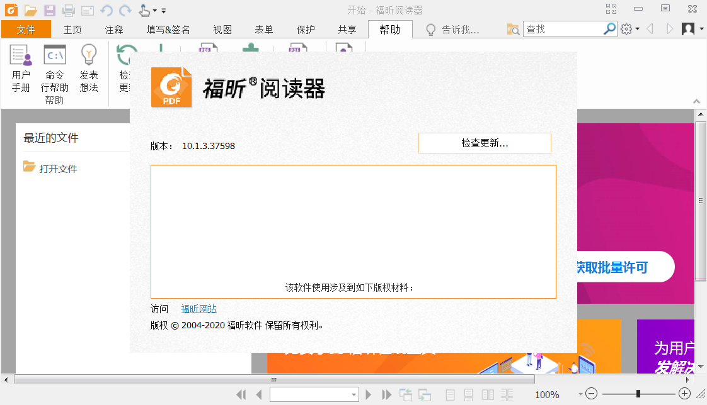
Task: Click the 告诉我 lightbulb search box
Action: (x=453, y=30)
